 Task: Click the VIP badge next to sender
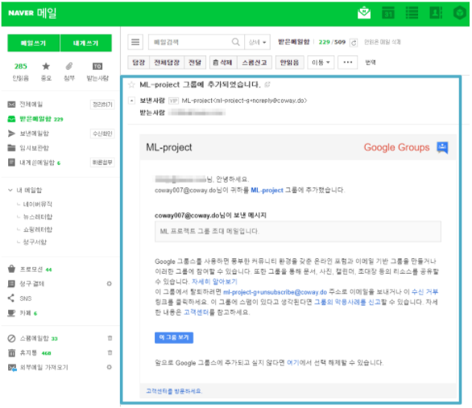pos(173,101)
